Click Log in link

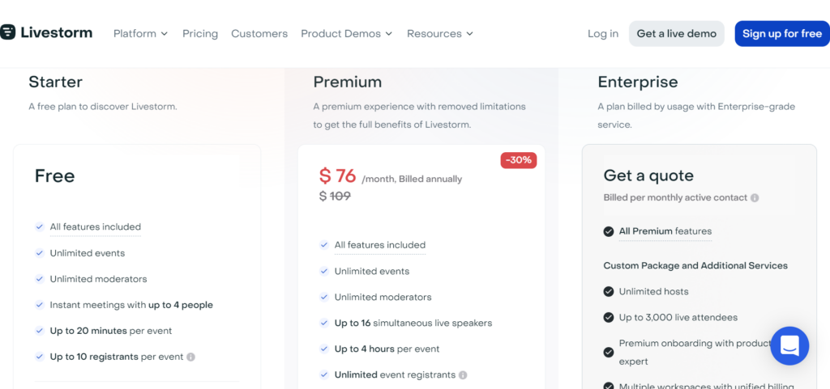pyautogui.click(x=603, y=34)
